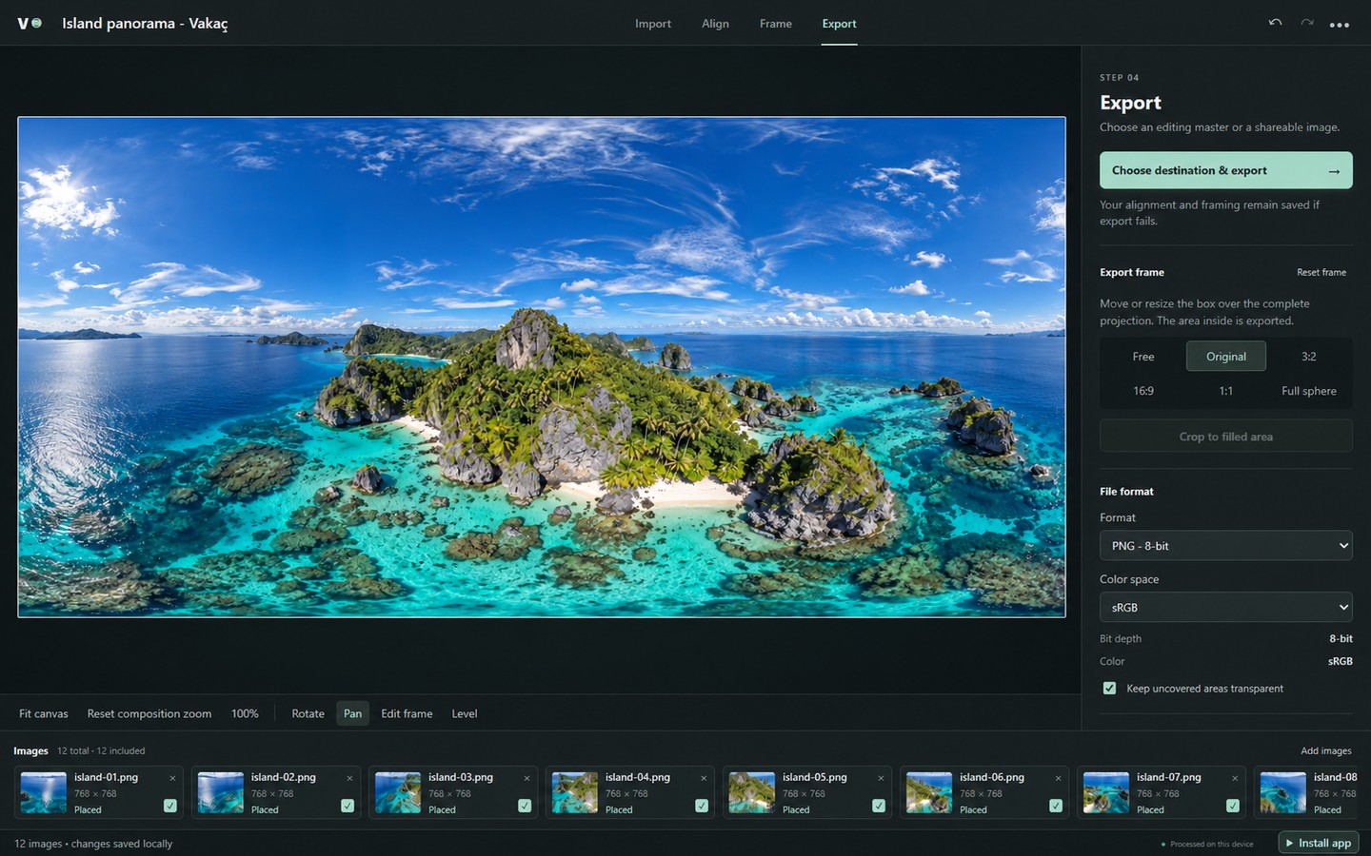
Task: Select the Export tab
Action: [839, 24]
